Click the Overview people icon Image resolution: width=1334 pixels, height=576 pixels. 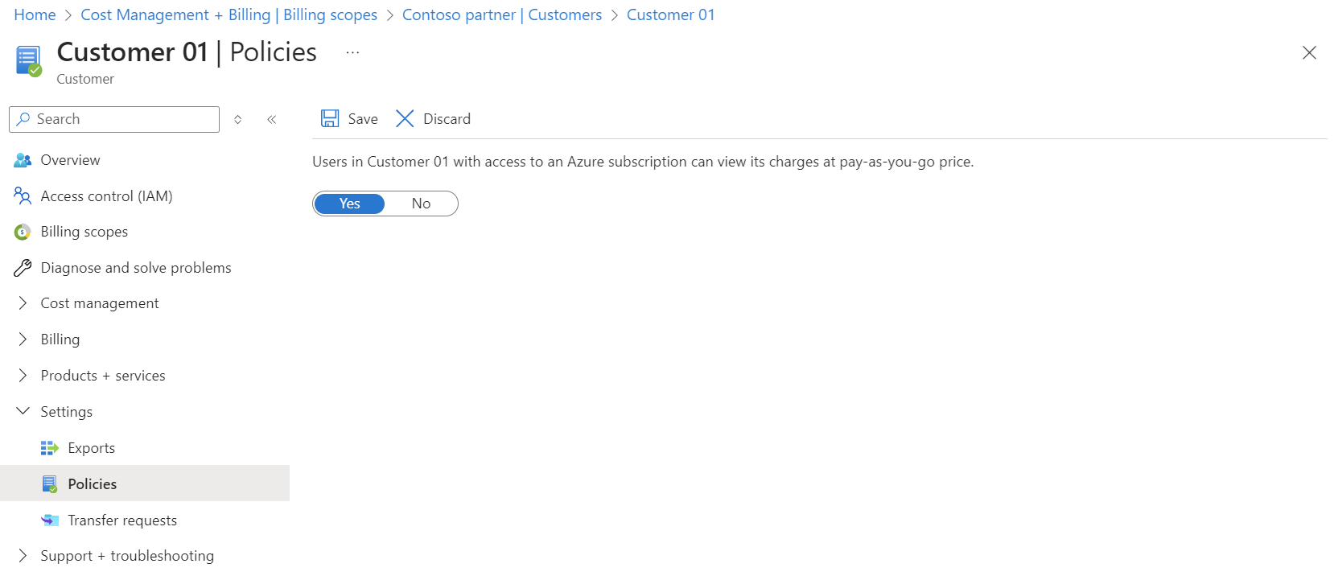(23, 160)
